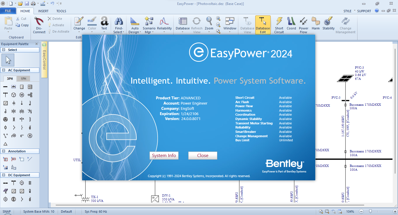Switch to the INSERT ribbon tab

[x=43, y=11]
